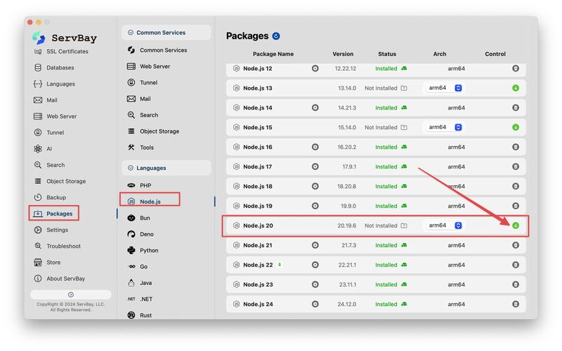The width and height of the screenshot is (562, 351).
Task: Click the green download icon for Node.js 13
Action: click(515, 88)
